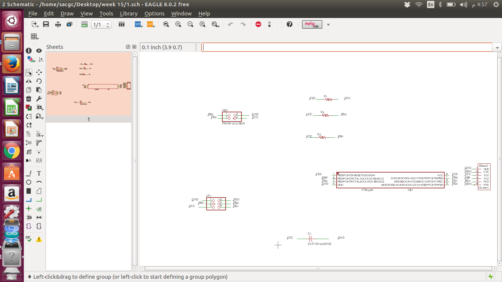Save the schematic with floppy icon
502x282 pixels.
[46, 24]
